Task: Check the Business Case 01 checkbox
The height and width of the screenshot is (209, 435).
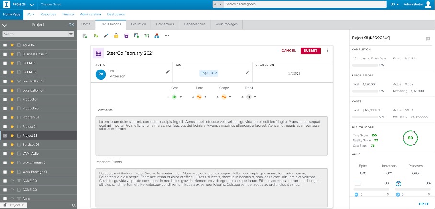Action: [x=5, y=54]
